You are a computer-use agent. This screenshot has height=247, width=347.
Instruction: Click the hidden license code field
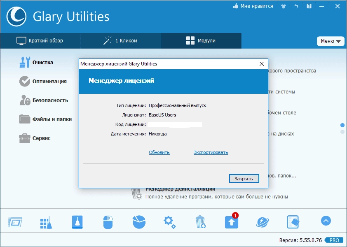tap(175, 124)
